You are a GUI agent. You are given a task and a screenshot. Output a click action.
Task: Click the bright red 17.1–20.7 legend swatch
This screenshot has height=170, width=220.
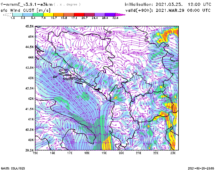[79, 15]
